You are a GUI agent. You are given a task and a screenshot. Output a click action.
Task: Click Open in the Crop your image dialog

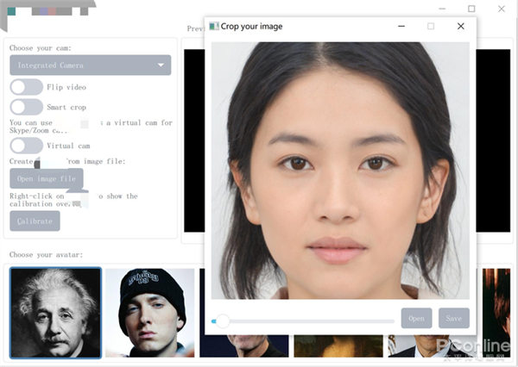[416, 318]
